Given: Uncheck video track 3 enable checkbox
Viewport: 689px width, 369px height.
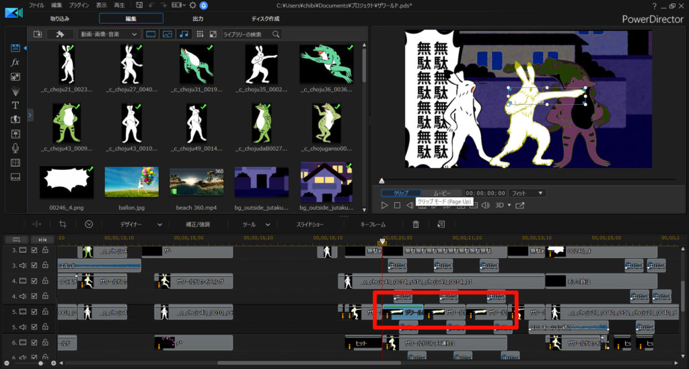Looking at the screenshot, I should pos(34,250).
